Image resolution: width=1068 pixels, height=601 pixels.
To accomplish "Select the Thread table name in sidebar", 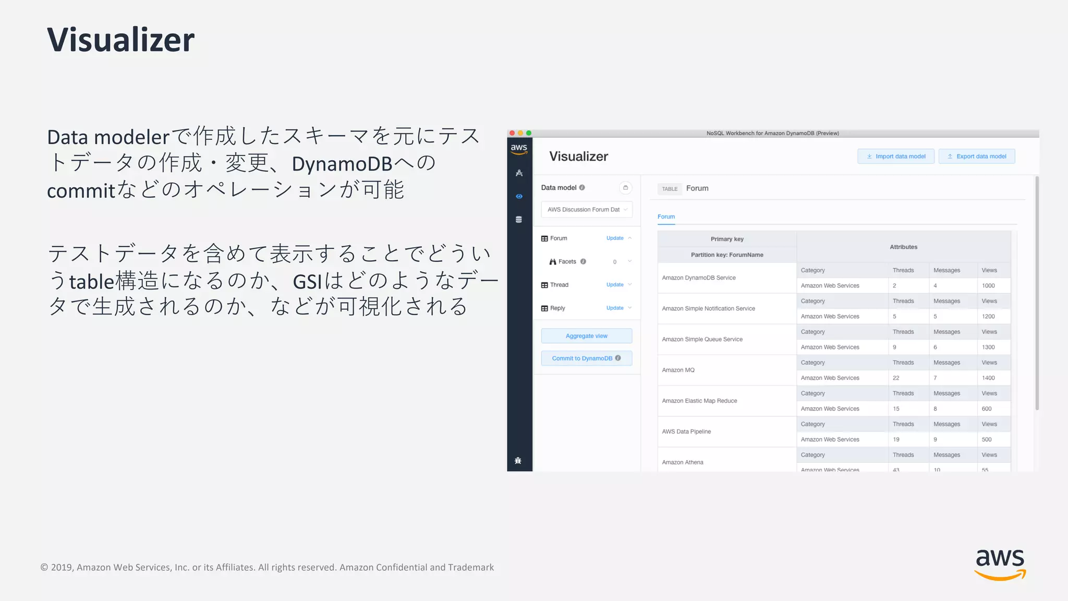I will tap(559, 285).
